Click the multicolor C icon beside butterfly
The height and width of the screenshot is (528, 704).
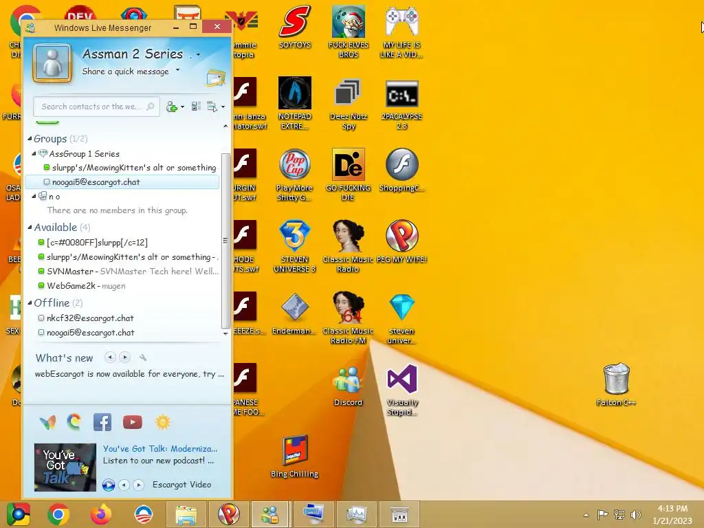74,421
